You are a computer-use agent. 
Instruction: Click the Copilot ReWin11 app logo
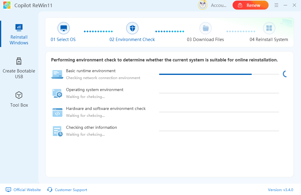coord(7,5)
